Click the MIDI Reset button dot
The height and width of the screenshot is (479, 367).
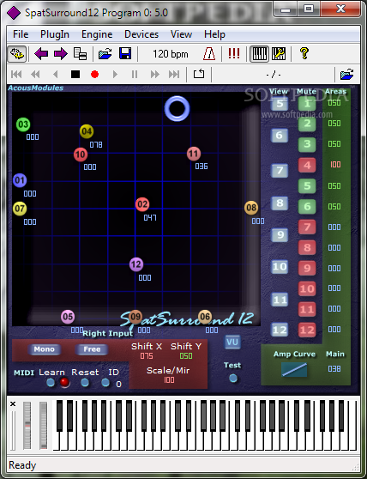(x=85, y=383)
